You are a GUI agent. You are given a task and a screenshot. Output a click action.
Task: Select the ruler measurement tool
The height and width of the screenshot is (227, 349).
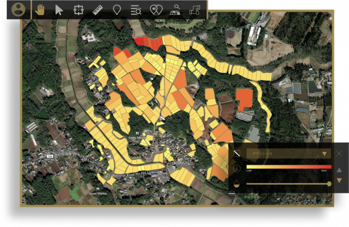[98, 10]
